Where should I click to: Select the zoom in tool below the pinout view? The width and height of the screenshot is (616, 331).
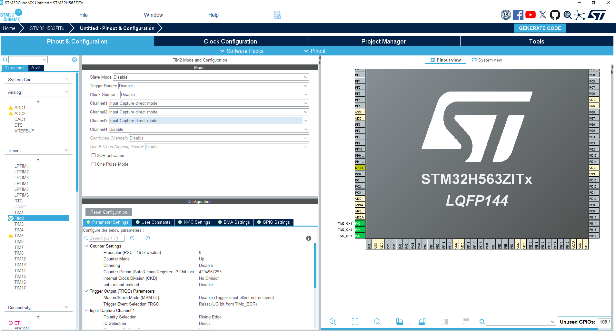[333, 321]
